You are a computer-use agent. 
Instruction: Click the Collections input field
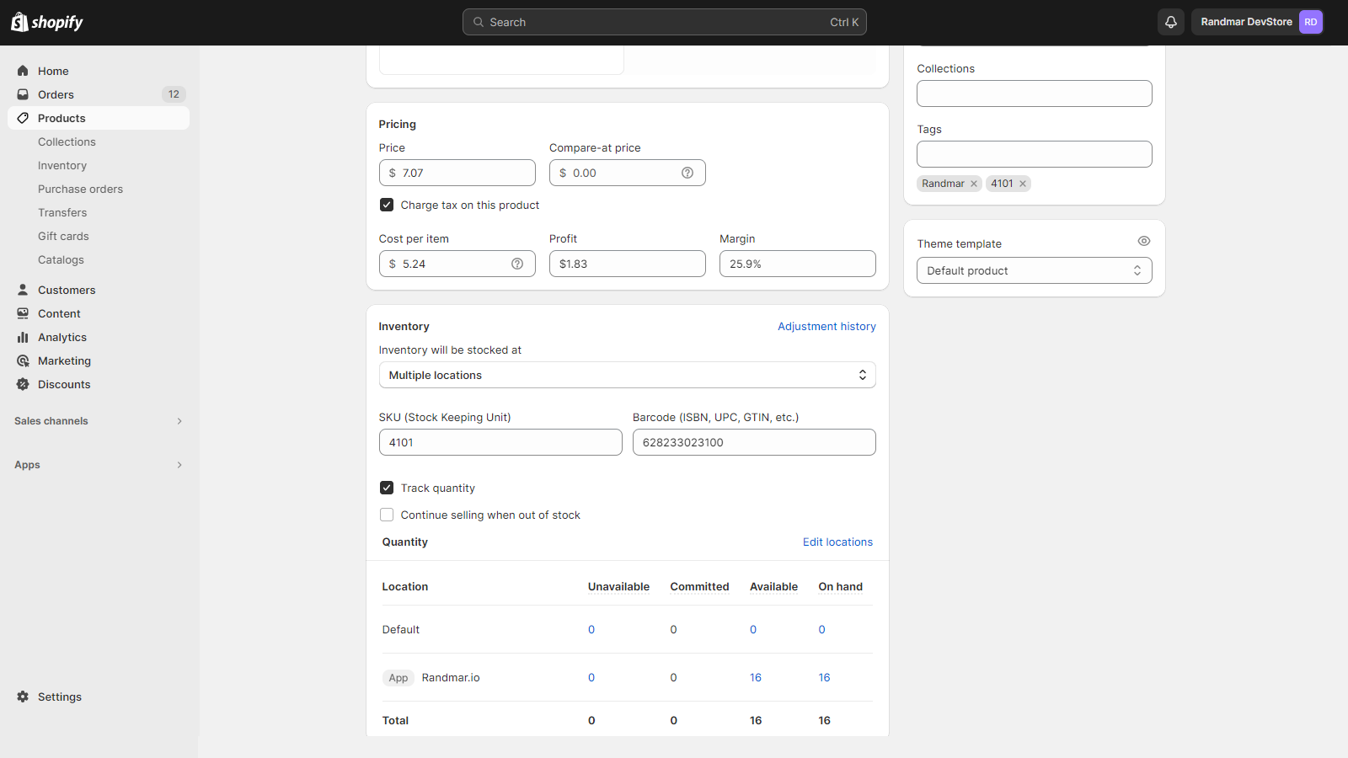pyautogui.click(x=1035, y=93)
